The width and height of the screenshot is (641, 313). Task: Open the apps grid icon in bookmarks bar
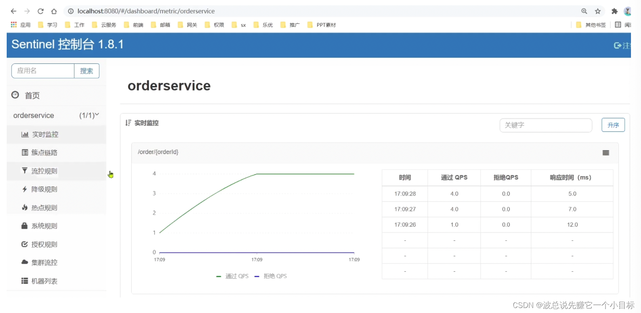14,25
